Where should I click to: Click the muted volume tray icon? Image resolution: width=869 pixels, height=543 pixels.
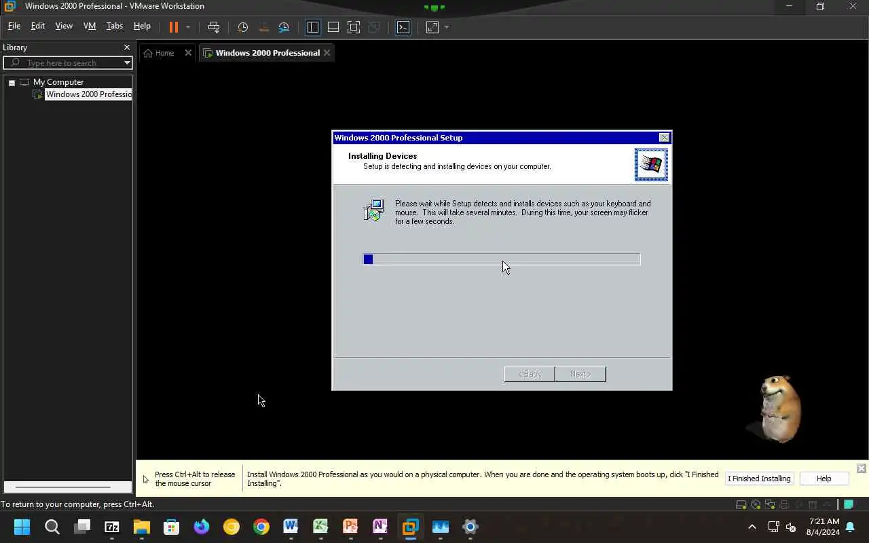(791, 527)
